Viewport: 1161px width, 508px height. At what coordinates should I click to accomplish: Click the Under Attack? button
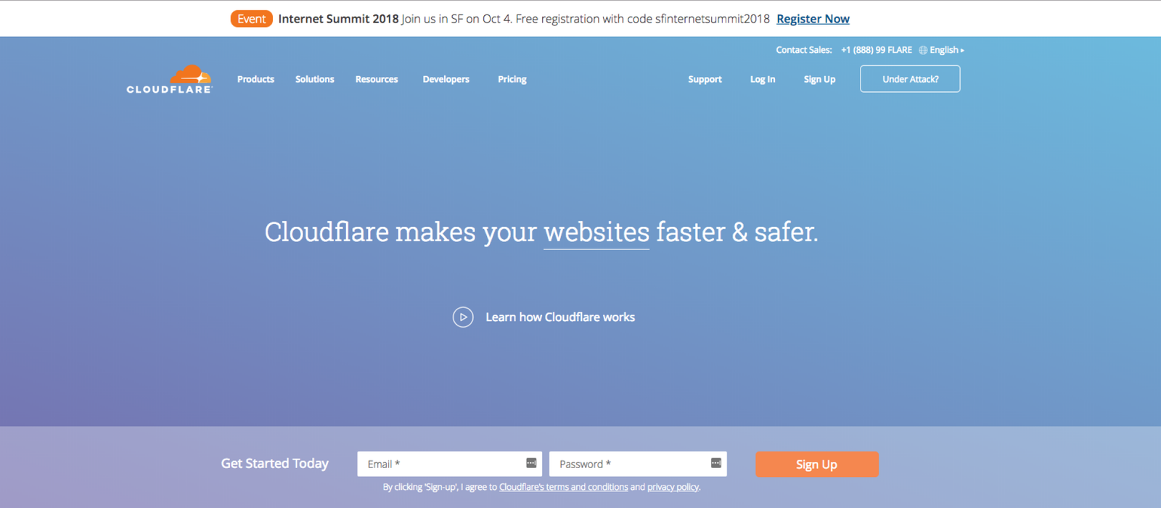[910, 79]
